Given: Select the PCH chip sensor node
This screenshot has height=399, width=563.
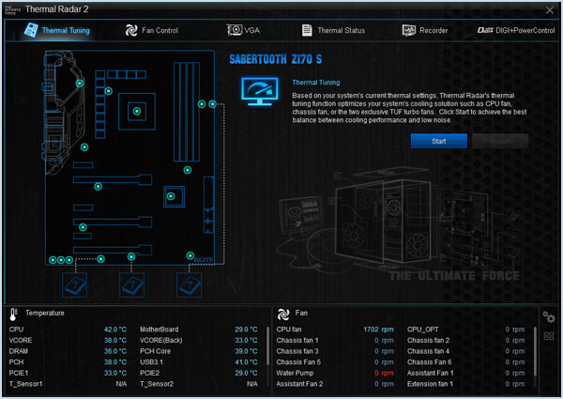Looking at the screenshot, I should point(172,196).
